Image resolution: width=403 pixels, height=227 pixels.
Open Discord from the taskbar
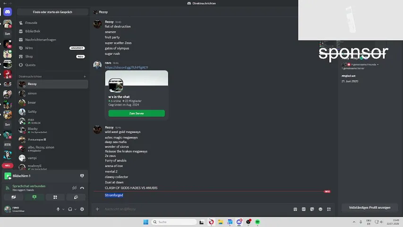coord(239,222)
